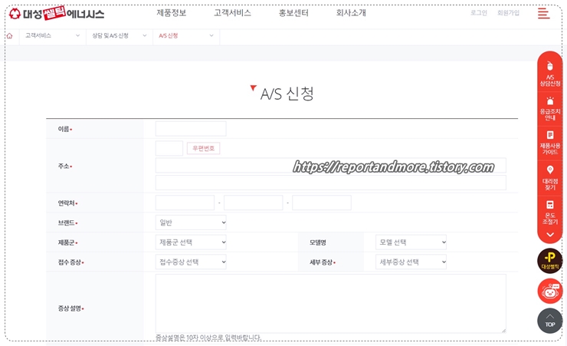Image resolution: width=567 pixels, height=346 pixels.
Task: Open the chatbot robot icon
Action: [x=550, y=291]
